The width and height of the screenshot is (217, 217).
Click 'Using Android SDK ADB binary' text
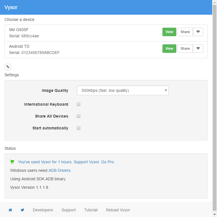coord(38,179)
